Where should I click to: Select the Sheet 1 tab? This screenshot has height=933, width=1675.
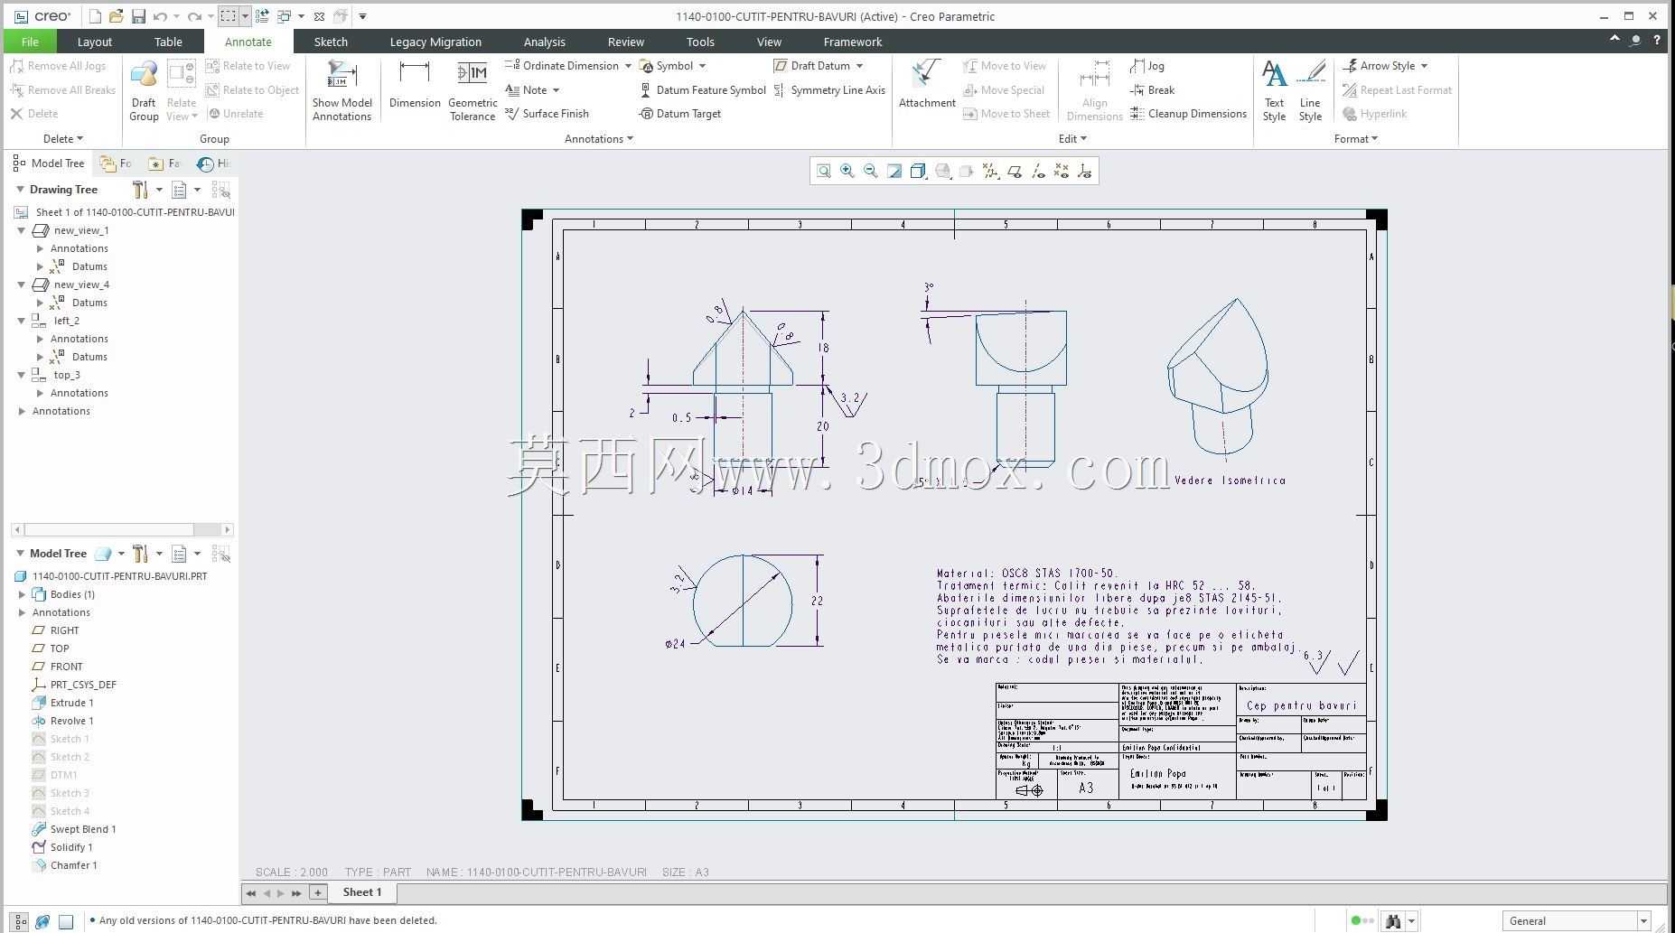(x=362, y=892)
